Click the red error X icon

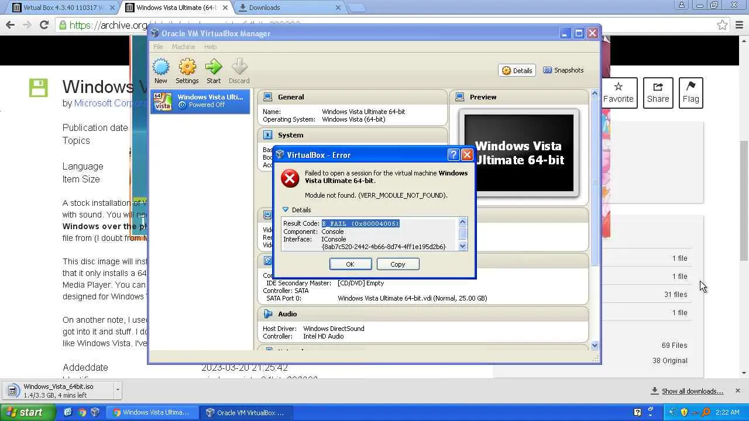[290, 178]
